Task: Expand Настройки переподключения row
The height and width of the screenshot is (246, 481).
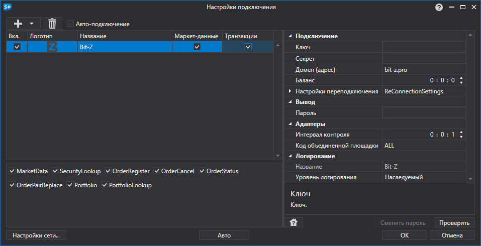Action: tap(290, 91)
